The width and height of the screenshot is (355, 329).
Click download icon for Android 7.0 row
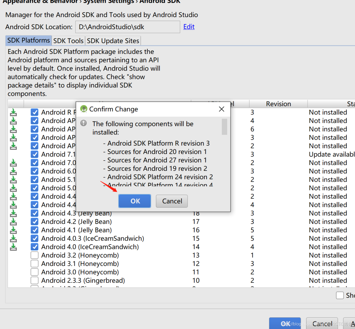[x=13, y=163]
